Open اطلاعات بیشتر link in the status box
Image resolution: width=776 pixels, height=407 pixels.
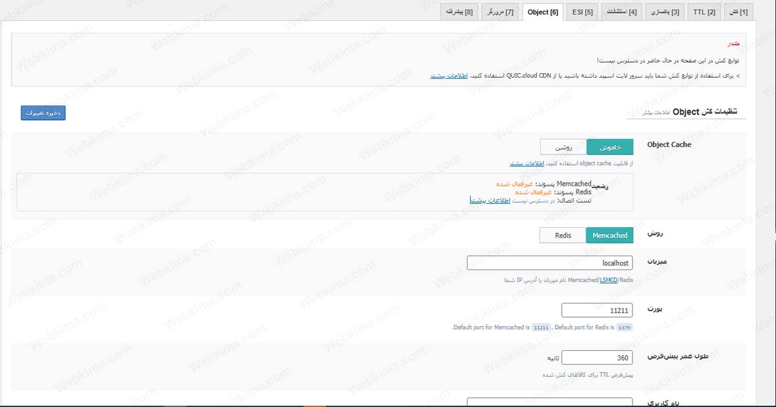(x=490, y=201)
